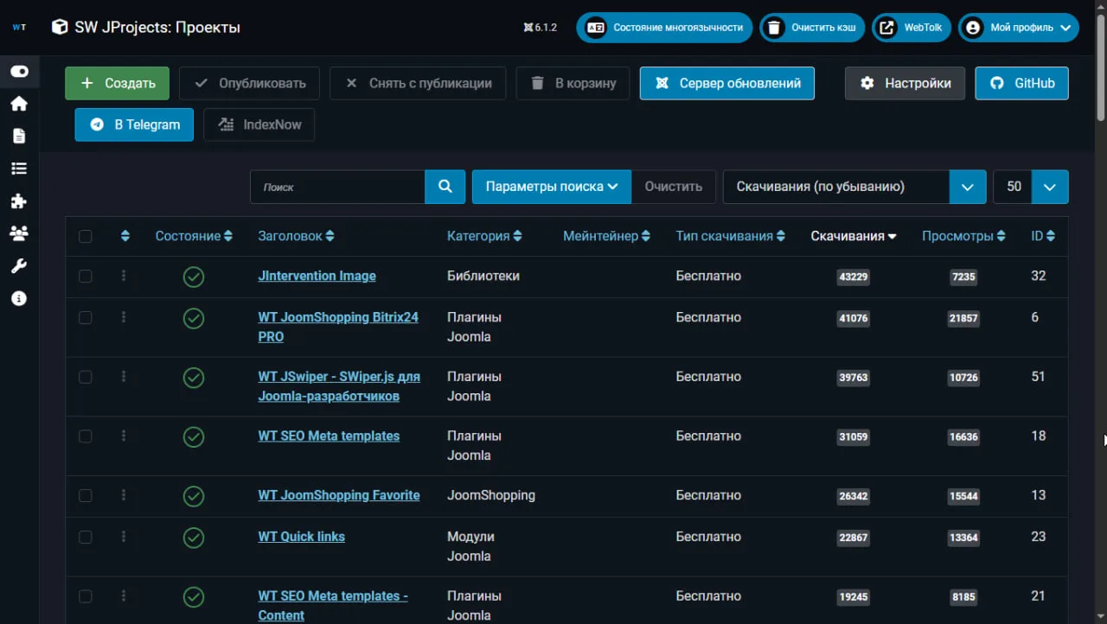Open row actions for WT JoomShopping Favorite
This screenshot has height=624, width=1107.
pos(124,495)
